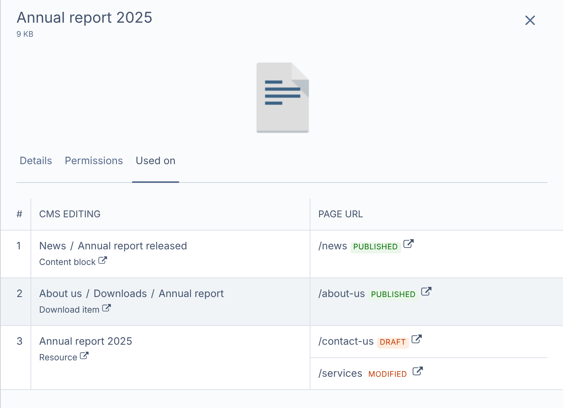Open external link icon for /services page
The height and width of the screenshot is (408, 563).
[418, 371]
